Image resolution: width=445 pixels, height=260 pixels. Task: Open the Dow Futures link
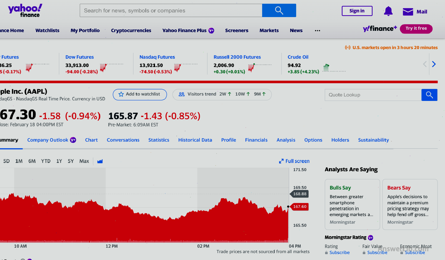[x=80, y=57]
